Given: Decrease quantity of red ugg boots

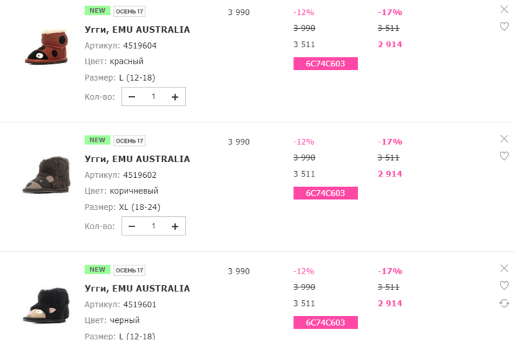Looking at the screenshot, I should [132, 97].
